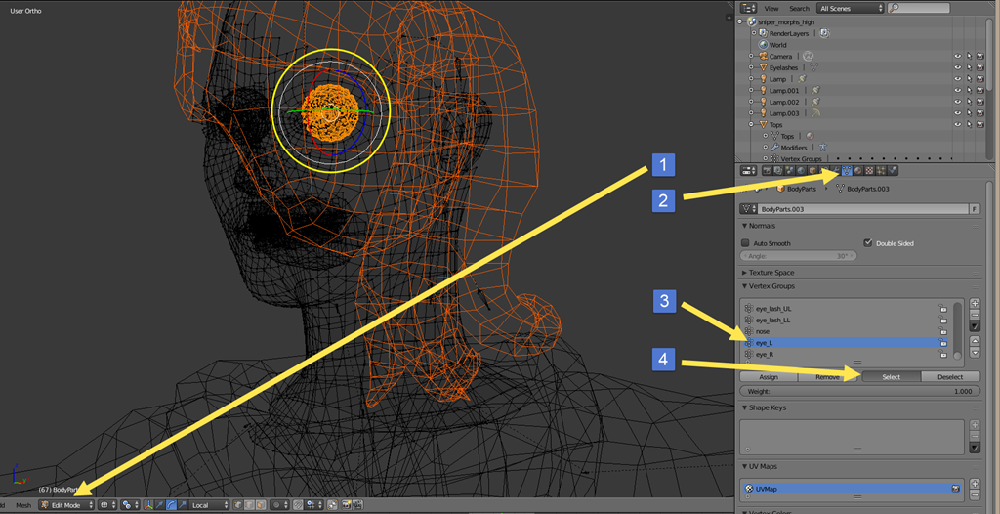The height and width of the screenshot is (514, 1000).
Task: Uncheck the Double Sided checkbox
Action: 867,243
